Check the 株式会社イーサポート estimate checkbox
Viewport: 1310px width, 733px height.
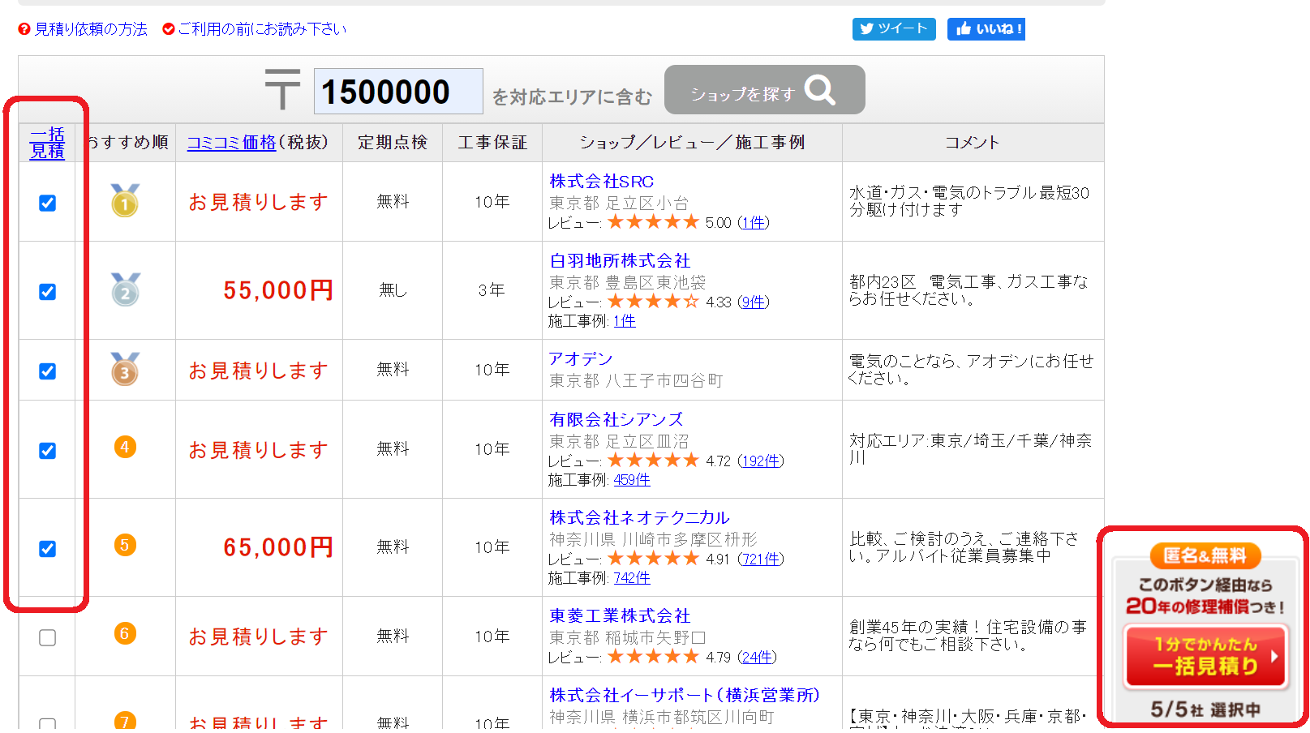click(48, 723)
